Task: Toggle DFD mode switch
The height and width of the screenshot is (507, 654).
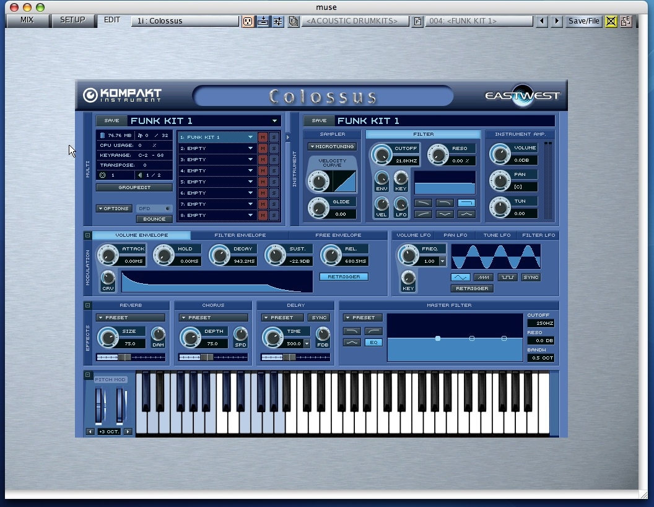Action: (x=154, y=208)
